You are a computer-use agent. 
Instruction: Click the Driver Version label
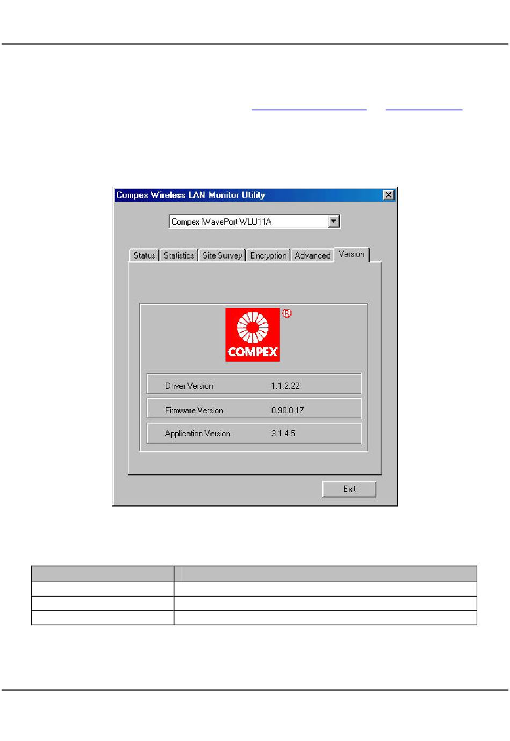coord(189,386)
